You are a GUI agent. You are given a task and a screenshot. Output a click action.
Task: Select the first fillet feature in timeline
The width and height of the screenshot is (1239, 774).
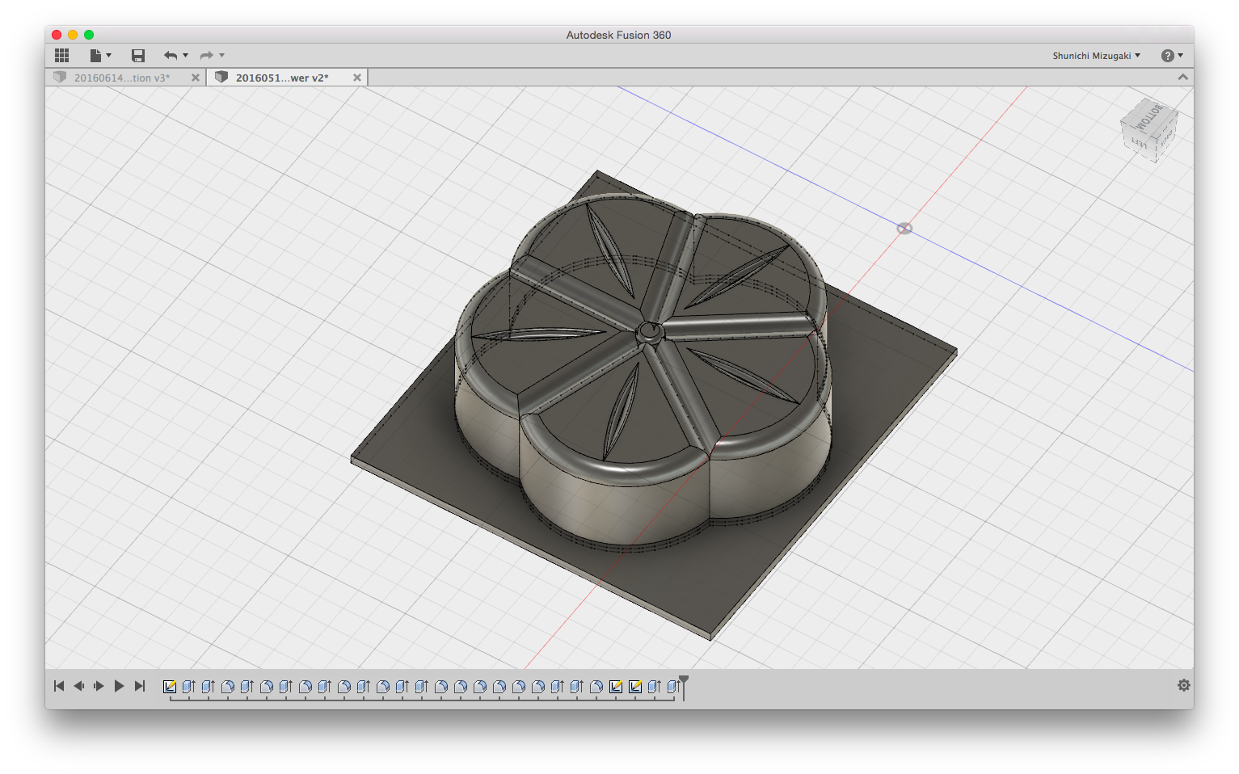[x=228, y=687]
